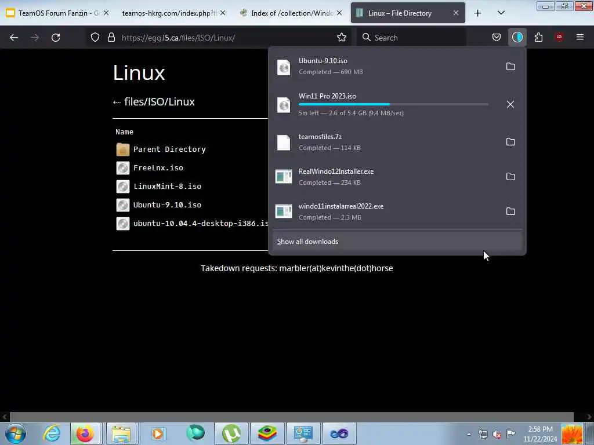
Task: Click the Search box in toolbar
Action: coord(412,38)
